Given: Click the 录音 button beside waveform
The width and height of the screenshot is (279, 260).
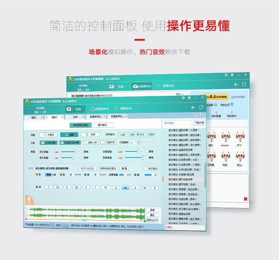Looking at the screenshot, I should (152, 210).
